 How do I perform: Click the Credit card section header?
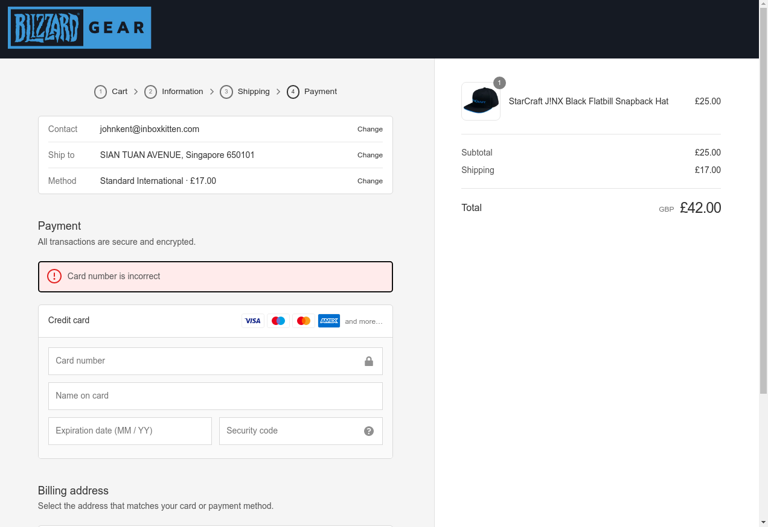[x=216, y=321]
